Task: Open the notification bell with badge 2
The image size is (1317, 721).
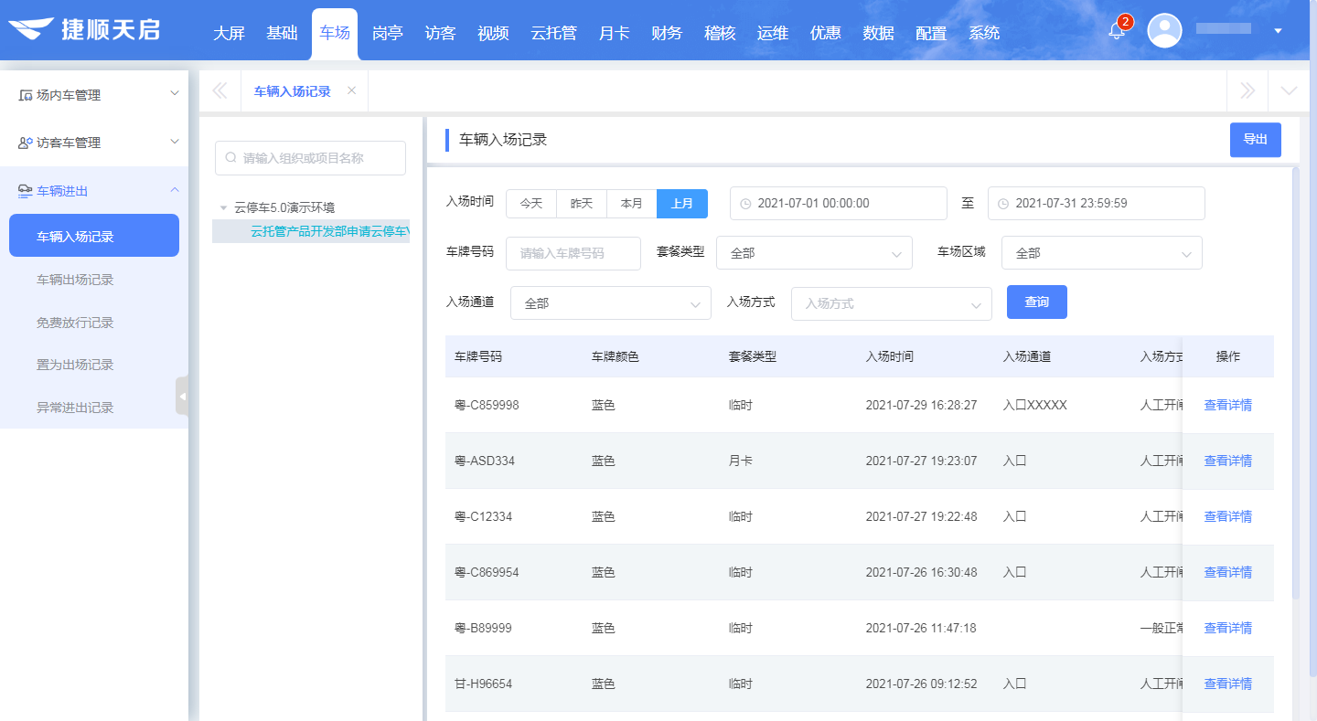Action: point(1116,30)
